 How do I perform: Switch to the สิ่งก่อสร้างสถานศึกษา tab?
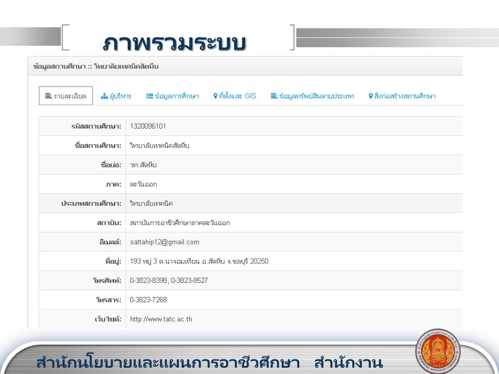[402, 96]
